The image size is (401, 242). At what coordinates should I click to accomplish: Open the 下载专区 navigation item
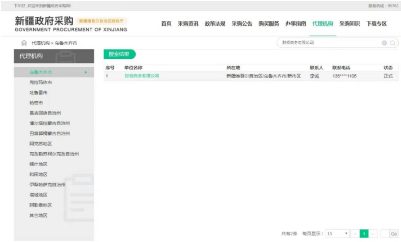click(376, 24)
